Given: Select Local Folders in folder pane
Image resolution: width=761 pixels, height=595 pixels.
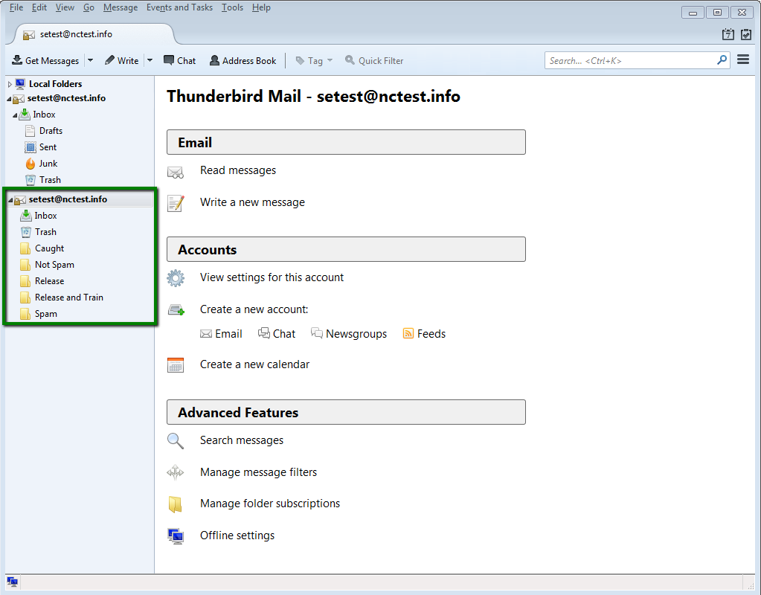Looking at the screenshot, I should [55, 84].
